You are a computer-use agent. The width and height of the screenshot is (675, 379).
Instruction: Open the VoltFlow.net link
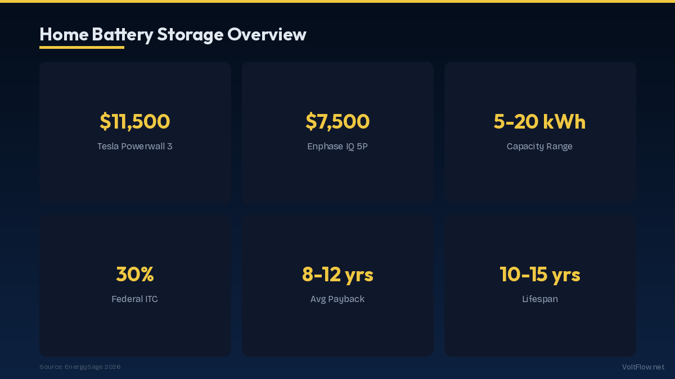click(643, 367)
